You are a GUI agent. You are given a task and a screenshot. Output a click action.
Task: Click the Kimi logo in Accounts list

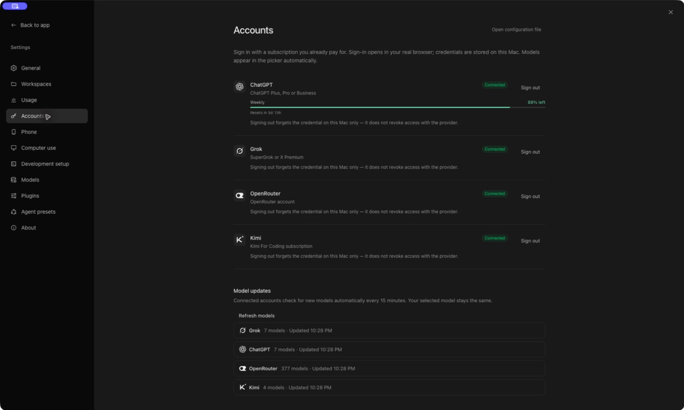pos(239,240)
